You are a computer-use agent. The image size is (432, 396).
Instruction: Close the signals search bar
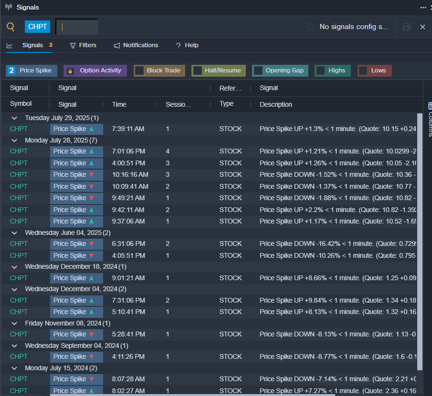pyautogui.click(x=422, y=27)
